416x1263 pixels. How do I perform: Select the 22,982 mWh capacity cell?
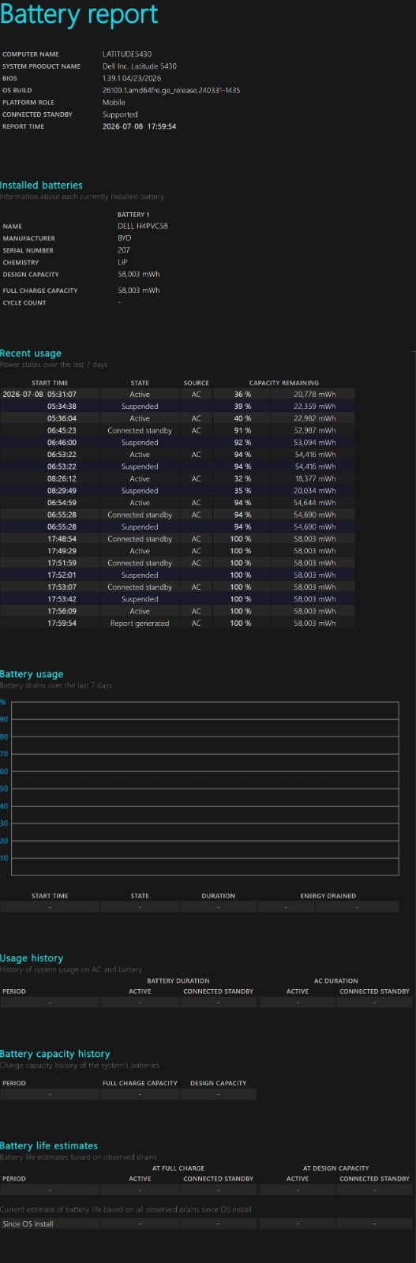click(x=315, y=418)
